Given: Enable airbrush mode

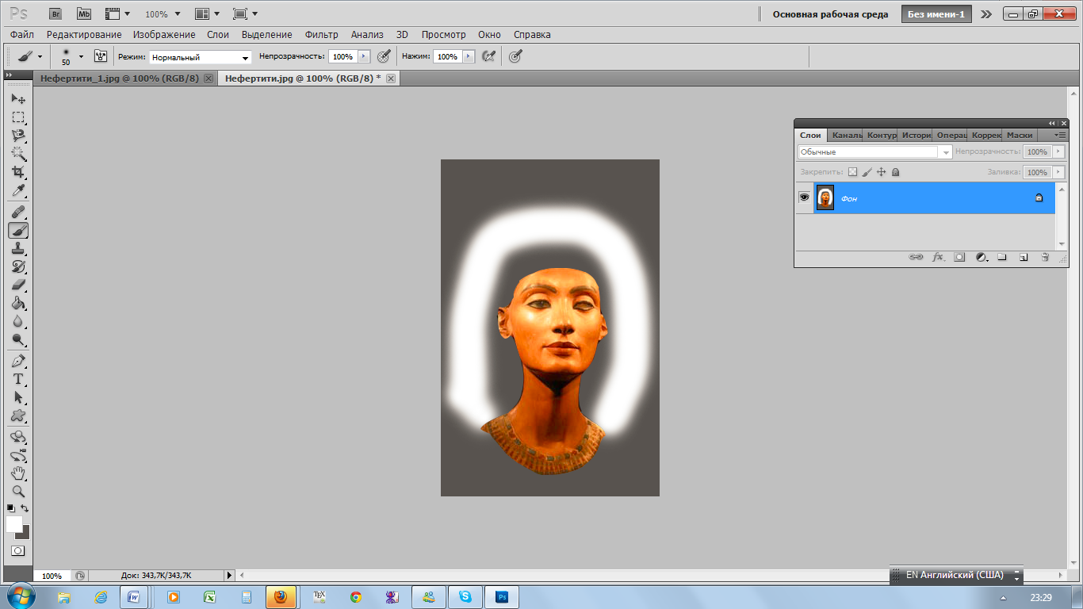Looking at the screenshot, I should [x=488, y=56].
